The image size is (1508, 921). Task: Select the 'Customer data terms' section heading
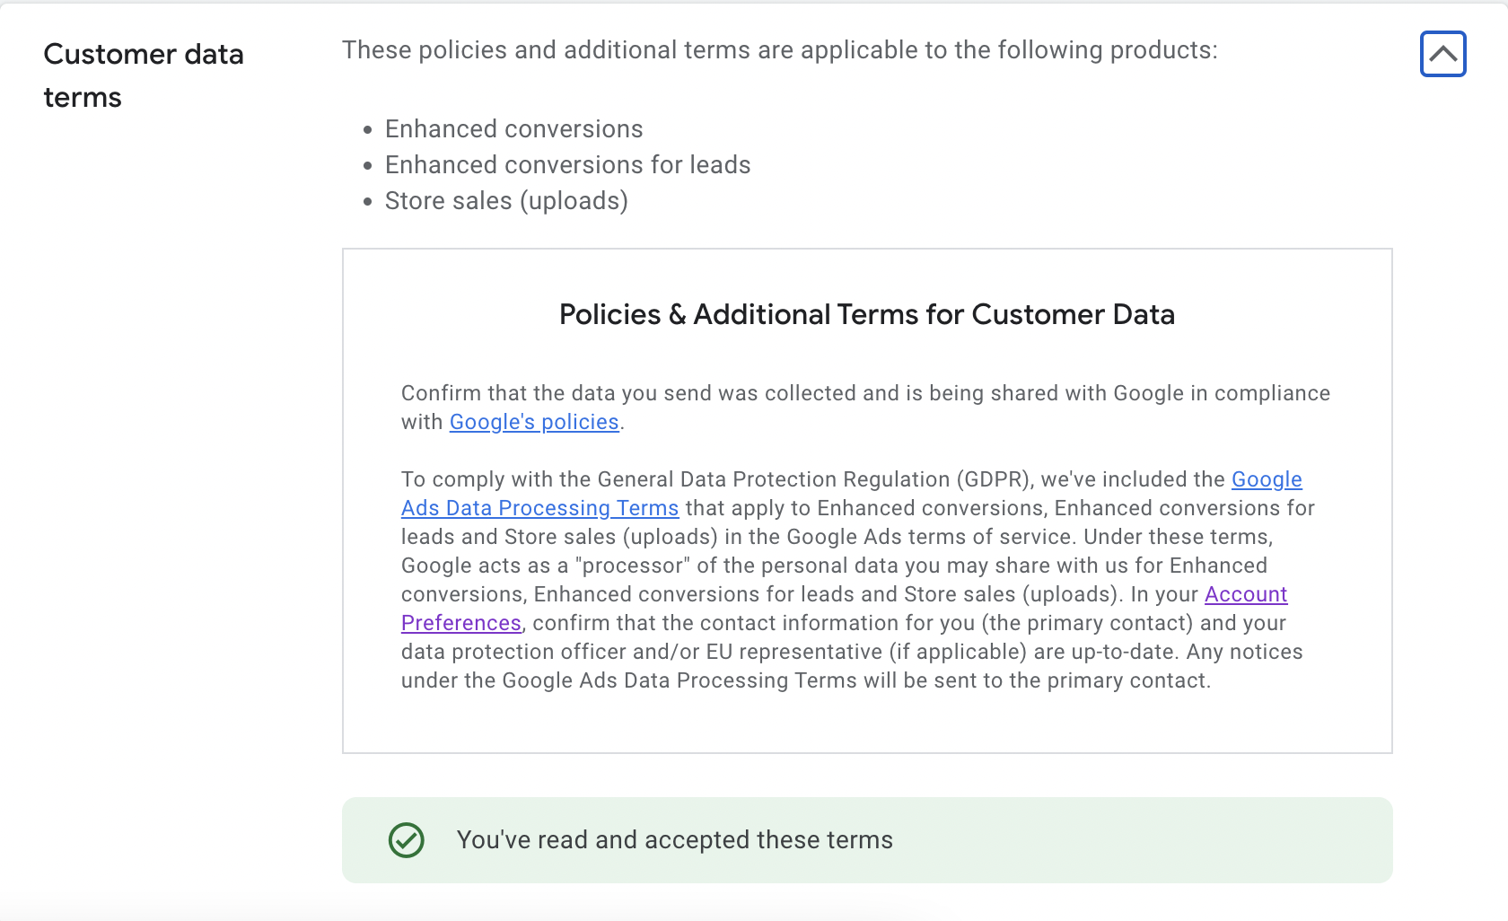(x=144, y=75)
